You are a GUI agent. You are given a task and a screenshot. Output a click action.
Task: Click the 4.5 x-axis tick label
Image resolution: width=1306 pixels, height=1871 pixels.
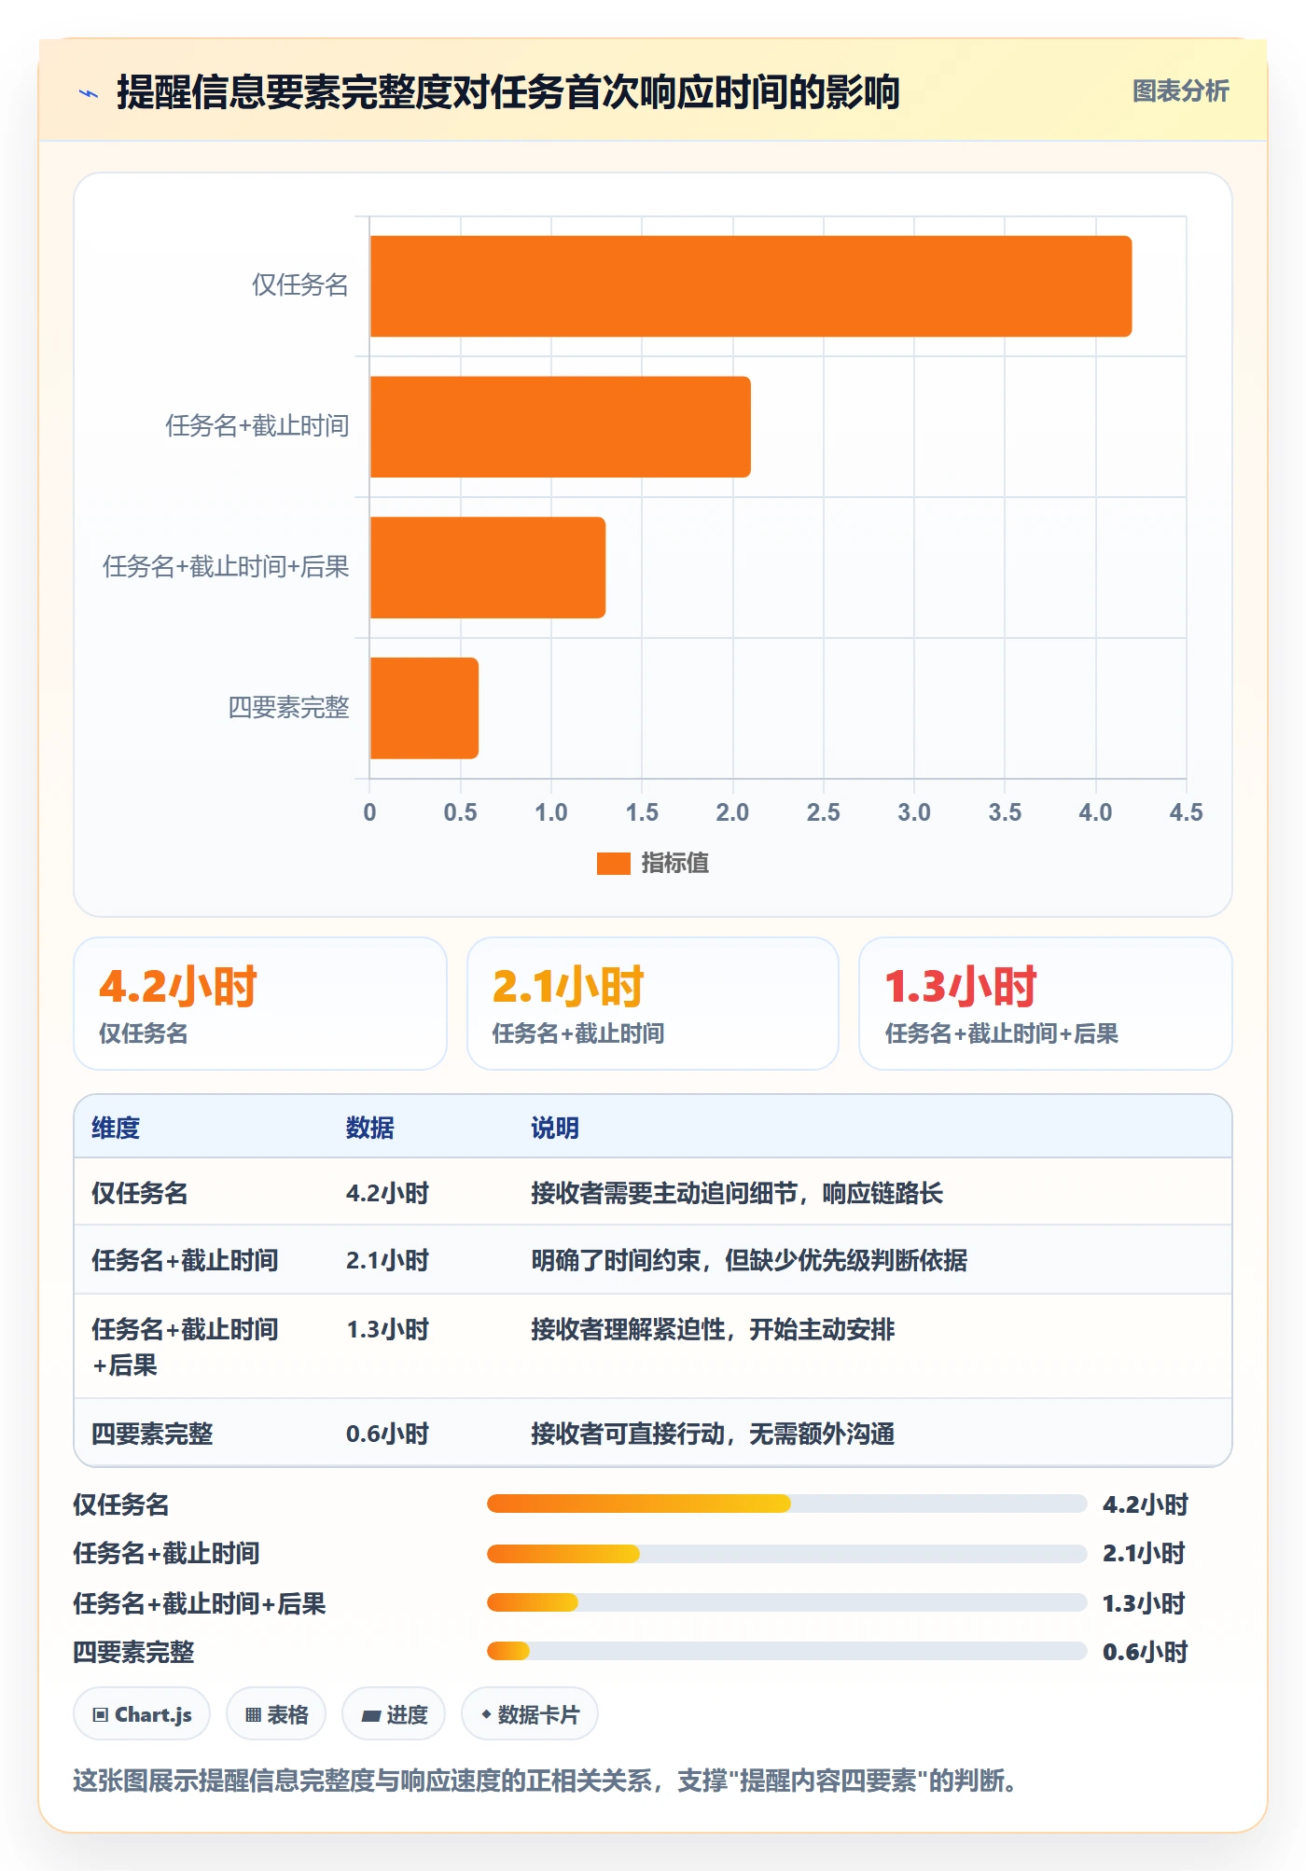point(1186,812)
